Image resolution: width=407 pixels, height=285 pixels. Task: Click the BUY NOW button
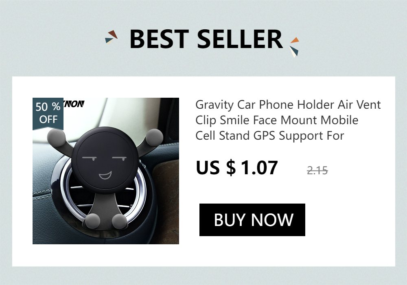(x=252, y=220)
